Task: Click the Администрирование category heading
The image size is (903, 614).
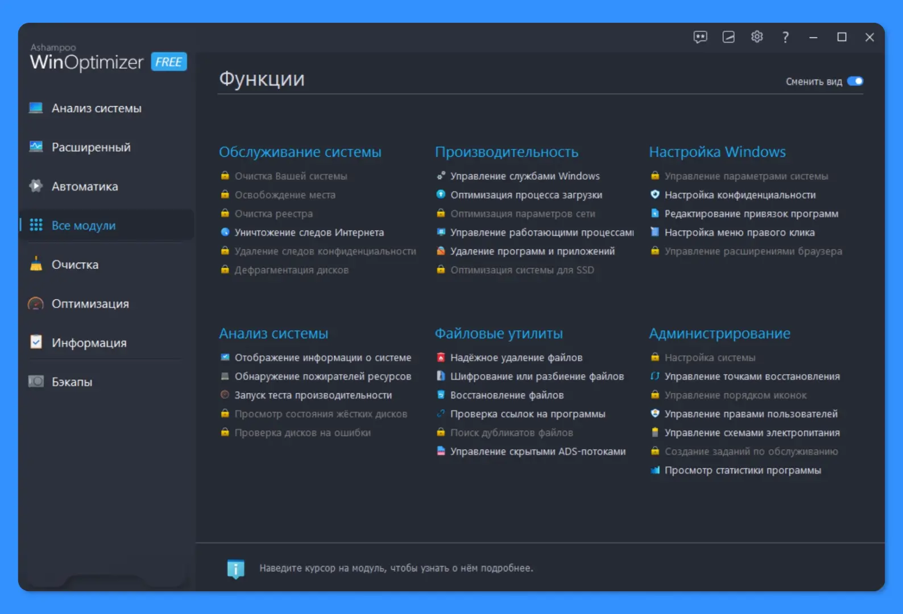Action: [x=720, y=333]
